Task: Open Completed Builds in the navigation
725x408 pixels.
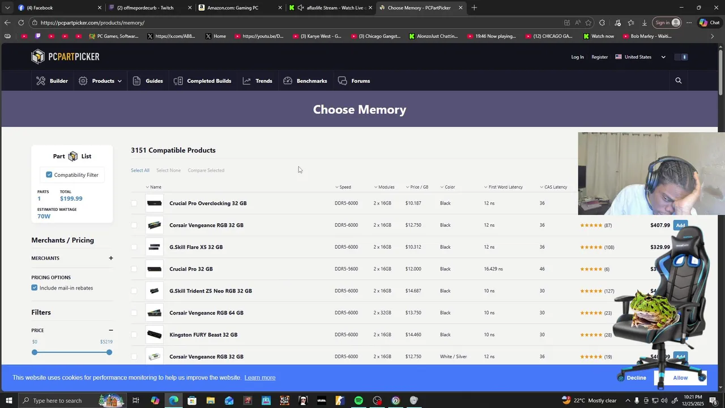Action: (x=202, y=81)
